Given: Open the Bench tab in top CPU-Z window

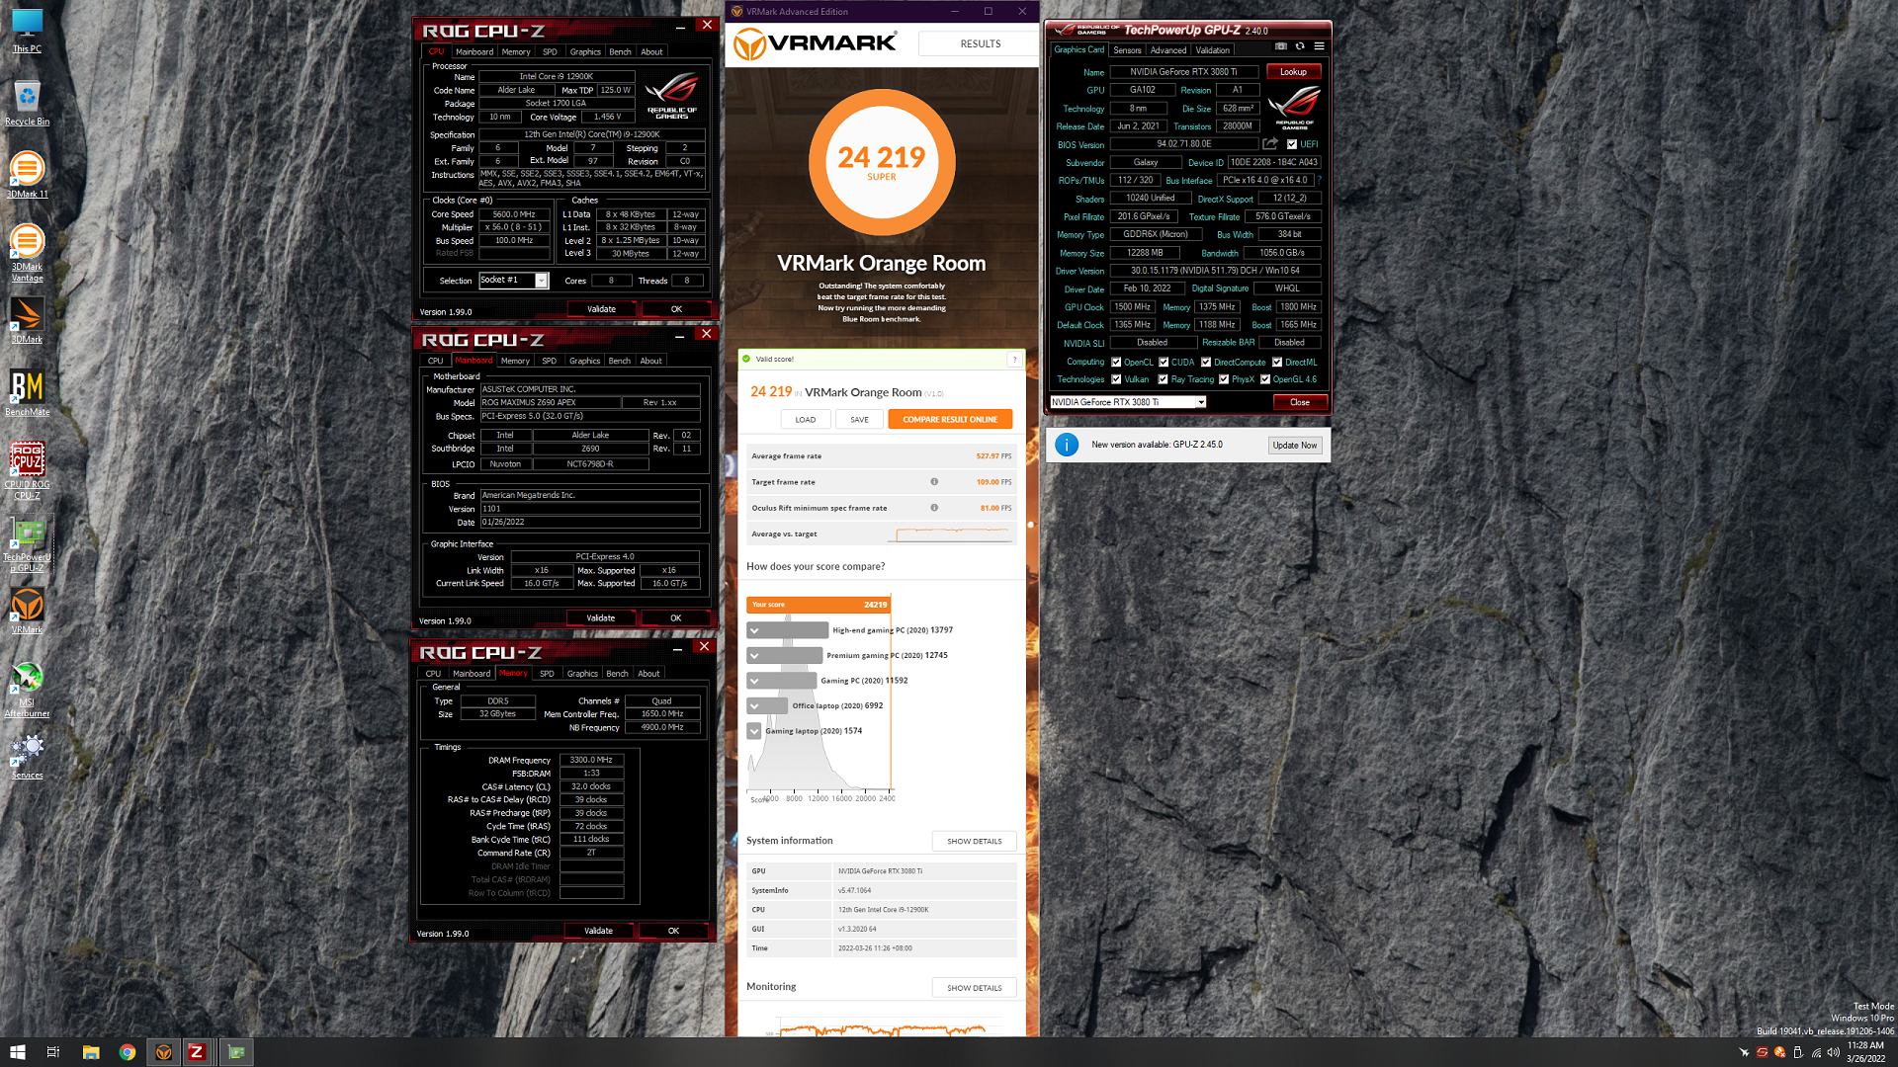Looking at the screenshot, I should tap(620, 52).
